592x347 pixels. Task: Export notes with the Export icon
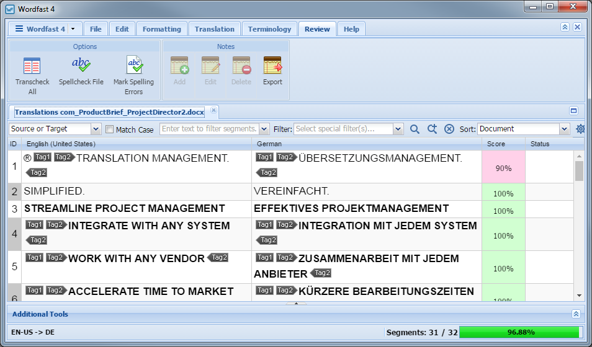272,65
